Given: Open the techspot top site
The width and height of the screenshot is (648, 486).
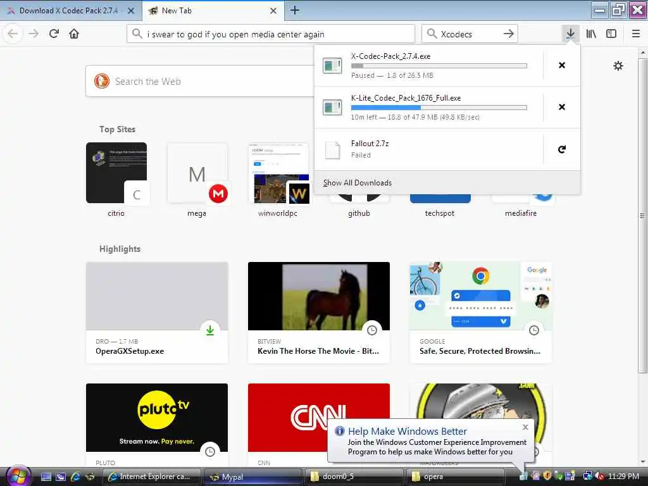Looking at the screenshot, I should (x=440, y=213).
